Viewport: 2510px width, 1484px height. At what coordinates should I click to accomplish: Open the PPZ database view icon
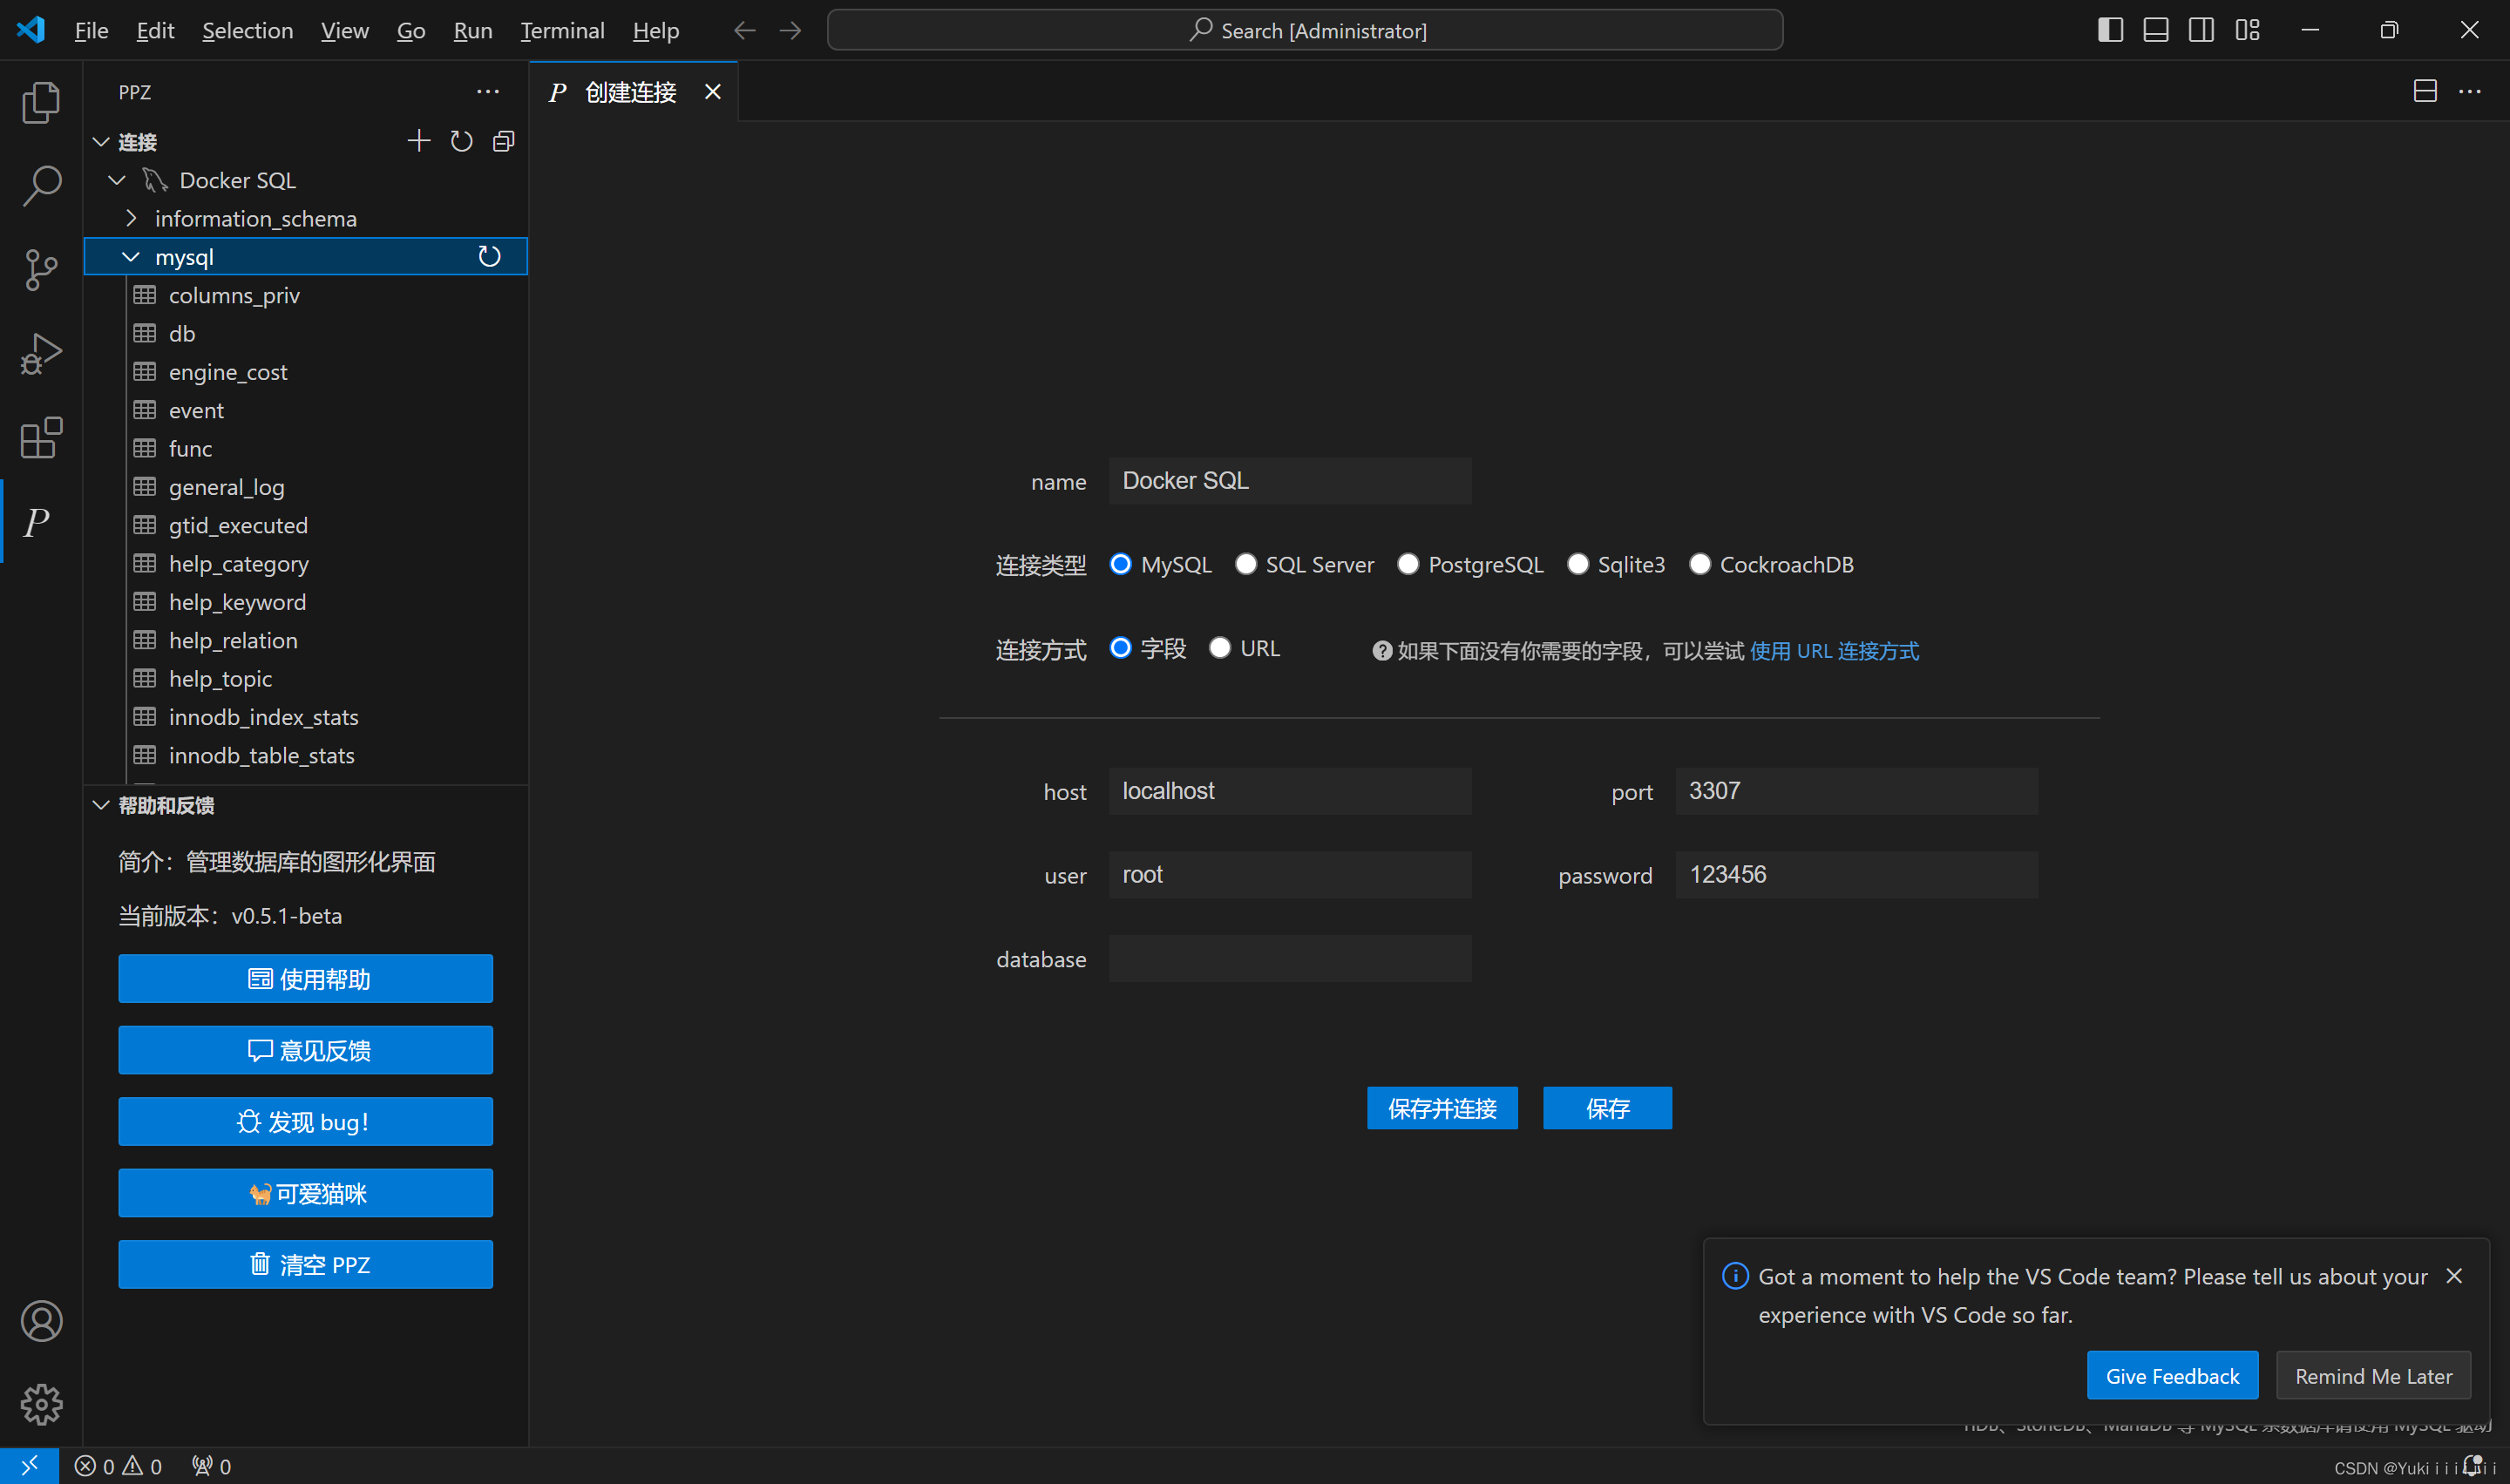pos(38,522)
